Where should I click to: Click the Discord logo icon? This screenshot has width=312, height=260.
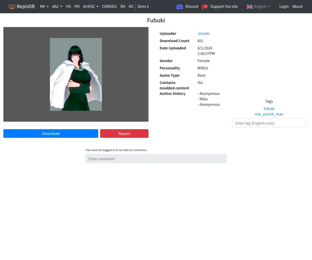(x=180, y=7)
